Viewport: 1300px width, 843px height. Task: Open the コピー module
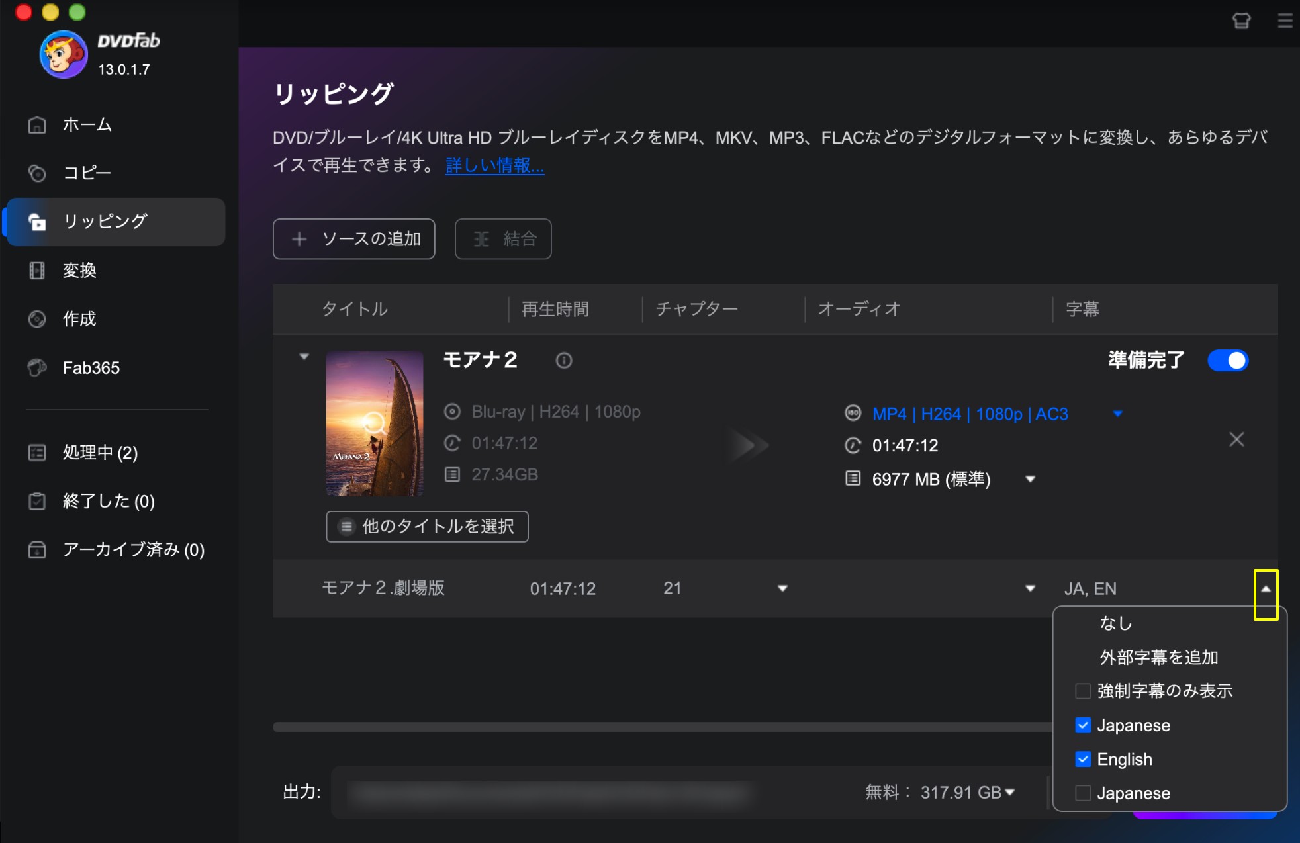(x=115, y=173)
